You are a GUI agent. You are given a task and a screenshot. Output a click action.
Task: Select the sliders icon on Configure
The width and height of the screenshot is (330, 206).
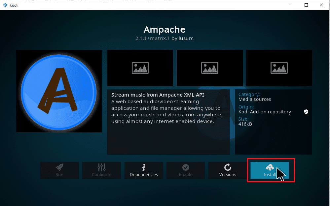click(101, 167)
